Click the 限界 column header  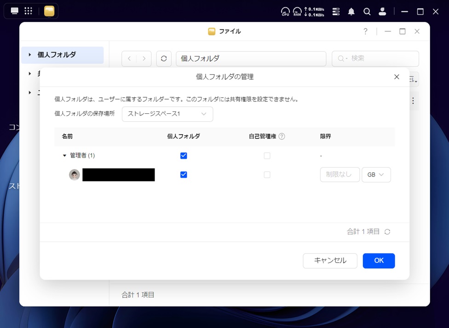coord(326,136)
